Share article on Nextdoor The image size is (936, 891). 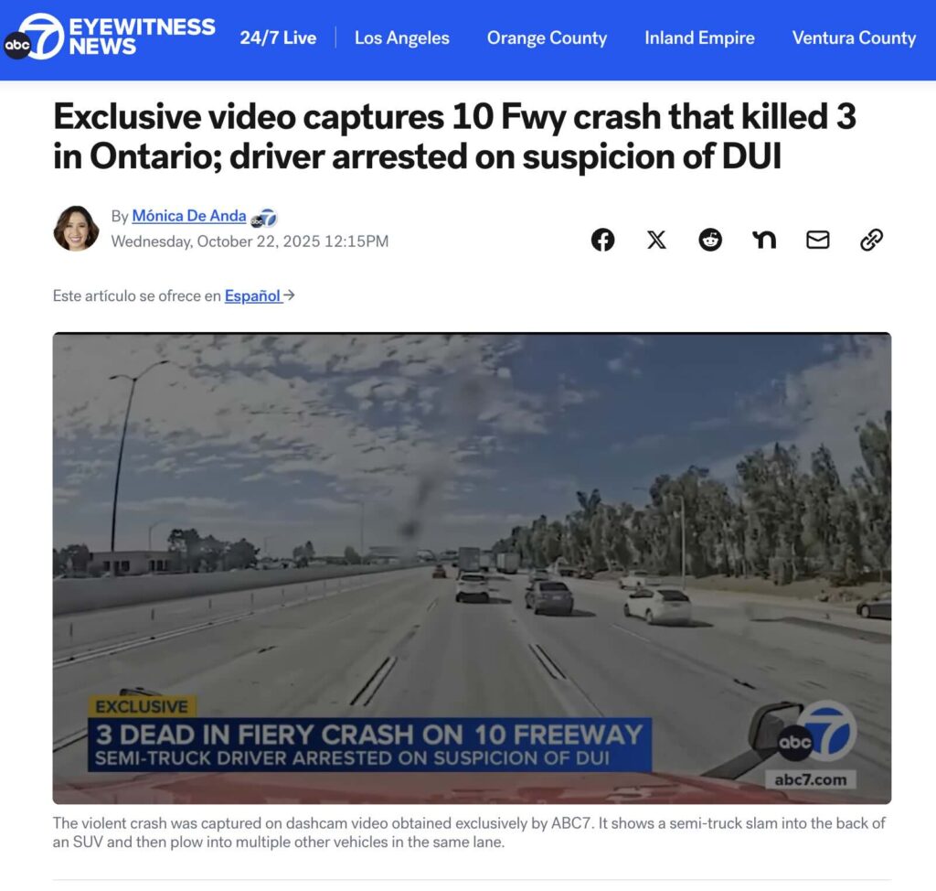(764, 240)
